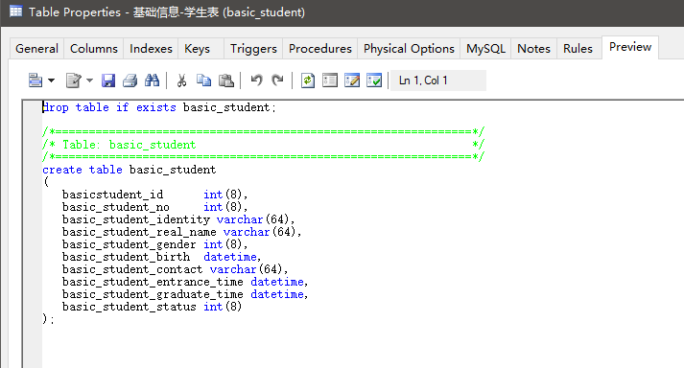The image size is (684, 368).
Task: Refresh the preview script
Action: [x=308, y=80]
